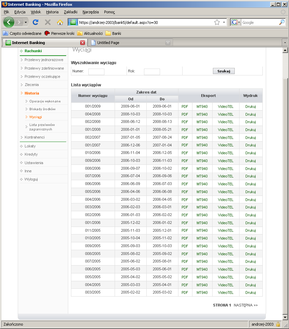Open the navigation history dropdown arrow
Image resolution: width=289 pixels, height=329 pixels.
[26, 22]
